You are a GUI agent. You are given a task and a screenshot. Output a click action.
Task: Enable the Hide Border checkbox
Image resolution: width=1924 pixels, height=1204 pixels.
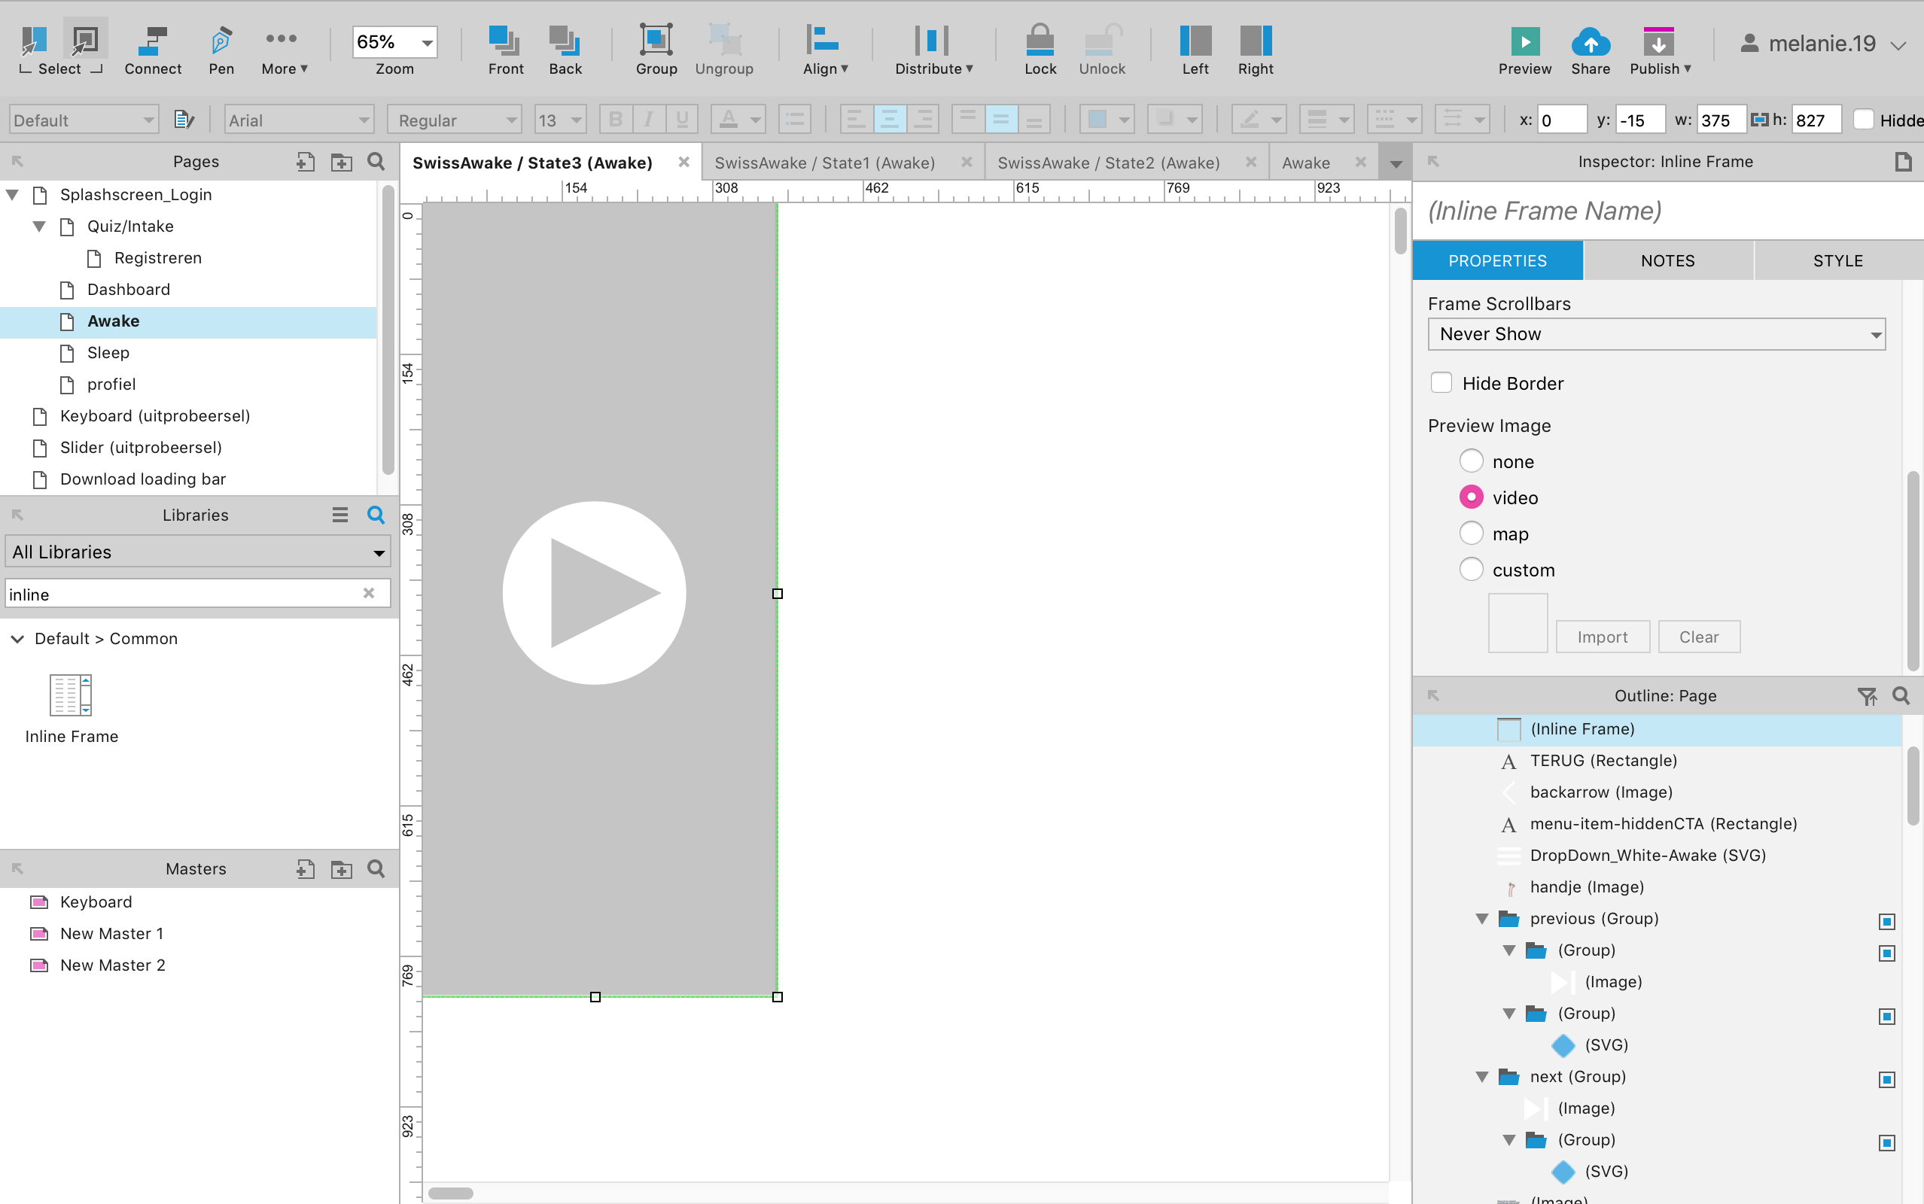1441,383
